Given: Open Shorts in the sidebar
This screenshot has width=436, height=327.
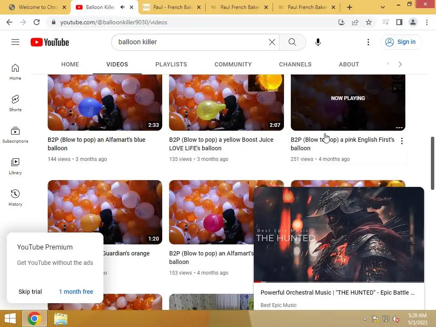Looking at the screenshot, I should tap(15, 103).
